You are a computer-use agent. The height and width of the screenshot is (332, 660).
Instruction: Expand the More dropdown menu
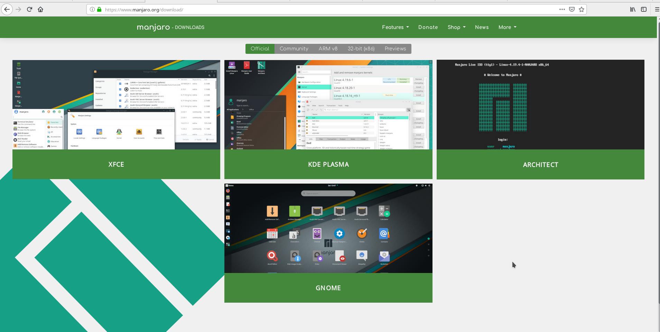507,27
